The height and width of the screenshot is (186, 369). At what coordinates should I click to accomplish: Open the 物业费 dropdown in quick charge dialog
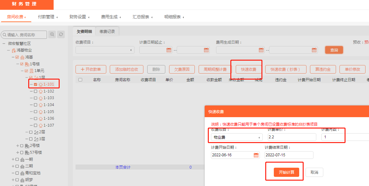[x=237, y=137]
